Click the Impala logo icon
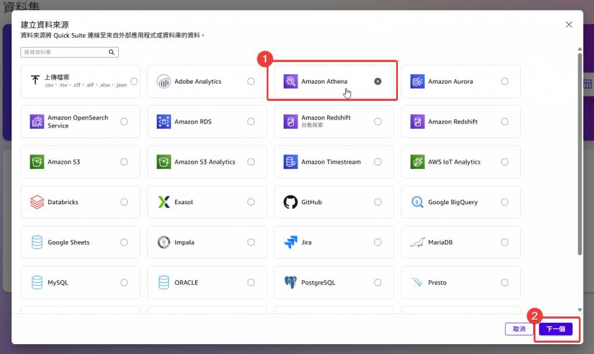This screenshot has height=354, width=594. click(x=164, y=242)
